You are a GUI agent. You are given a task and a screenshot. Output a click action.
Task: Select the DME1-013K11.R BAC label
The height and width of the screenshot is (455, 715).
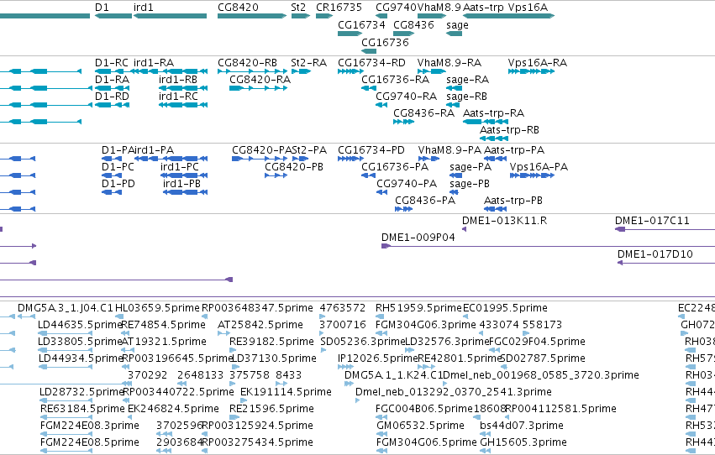tap(504, 221)
